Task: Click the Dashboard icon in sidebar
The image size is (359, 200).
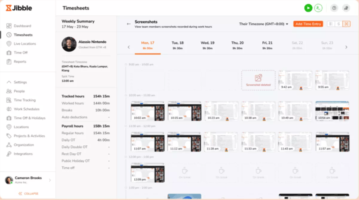Action: point(9,26)
